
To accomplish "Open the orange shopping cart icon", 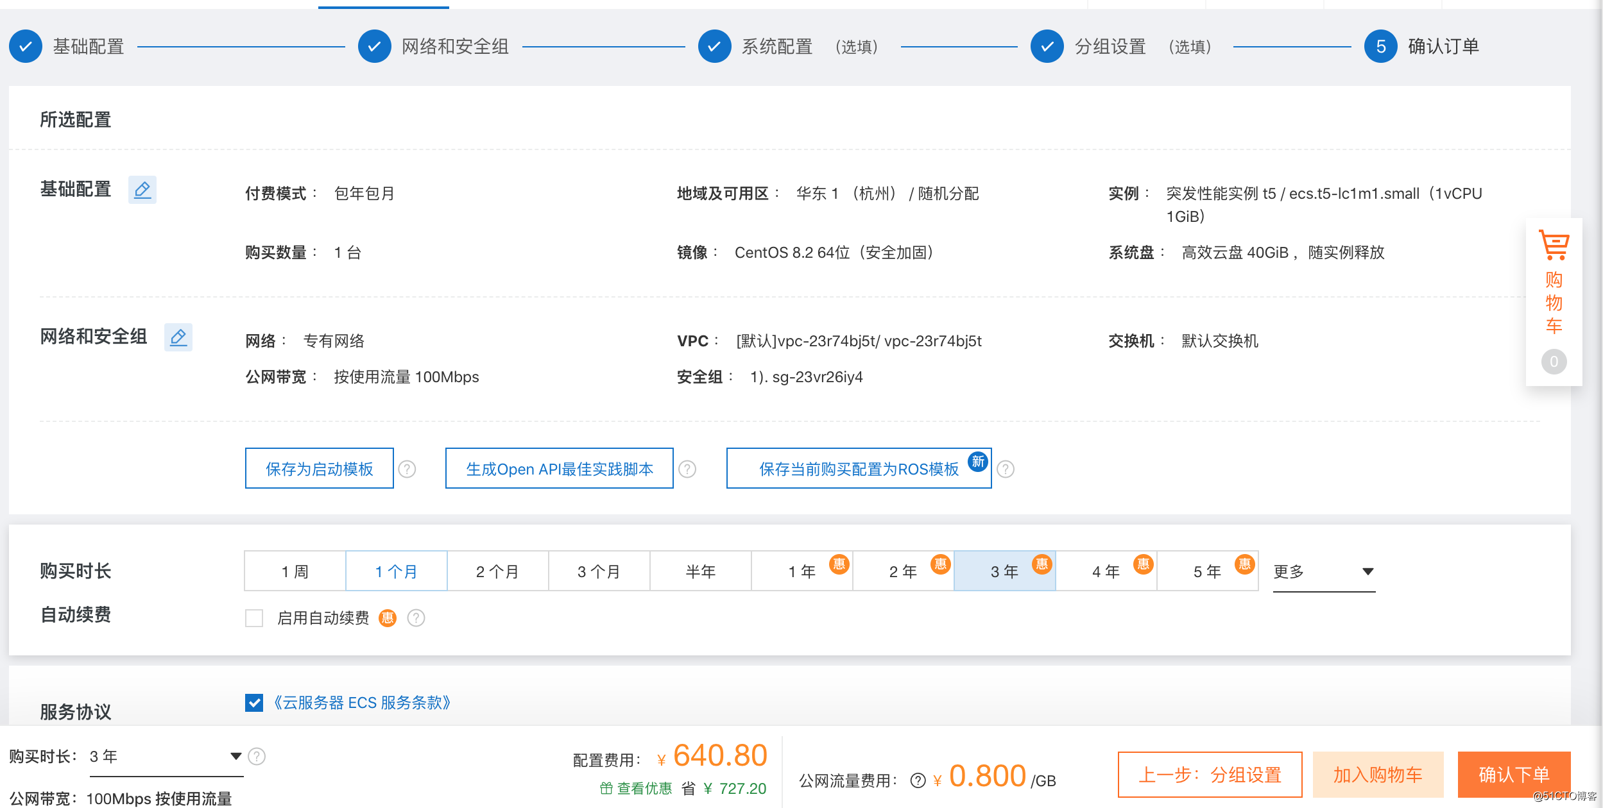I will (1554, 246).
